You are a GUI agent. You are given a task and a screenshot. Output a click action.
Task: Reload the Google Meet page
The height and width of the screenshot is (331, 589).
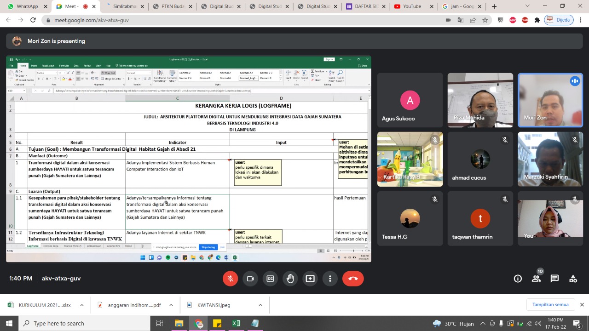click(x=33, y=20)
